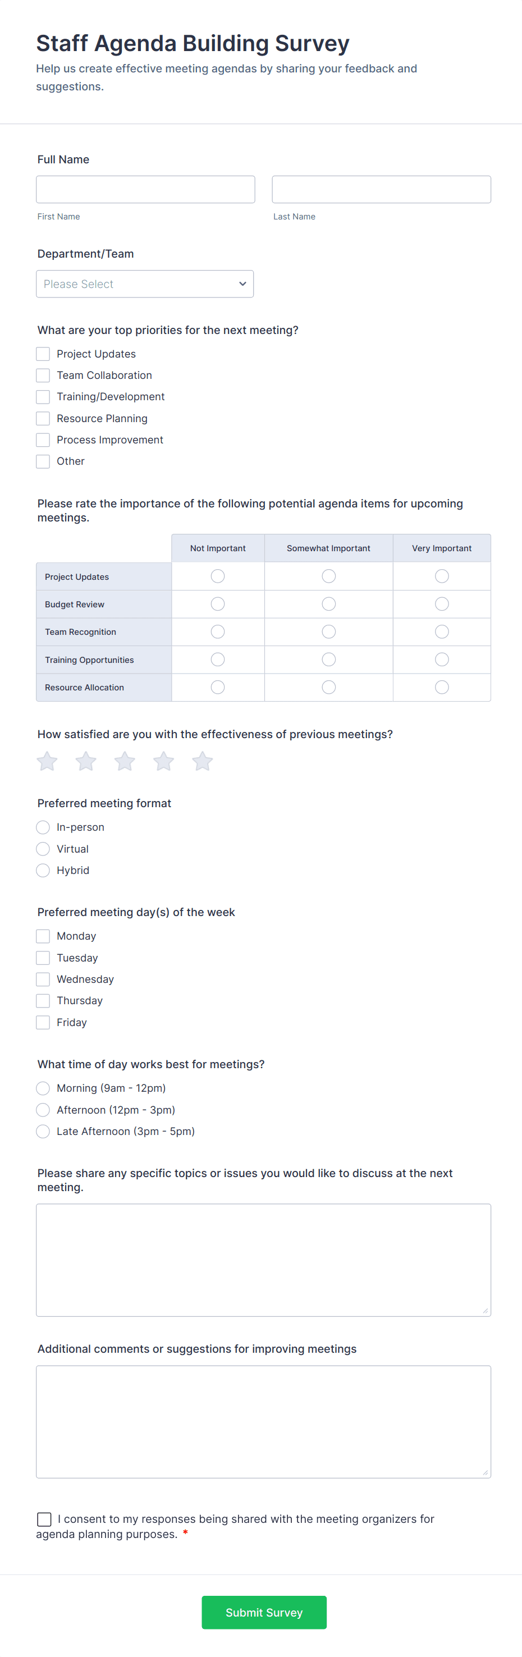Select Monday as a preferred meeting day
Viewport: 522px width, 1657px height.
pyautogui.click(x=43, y=936)
